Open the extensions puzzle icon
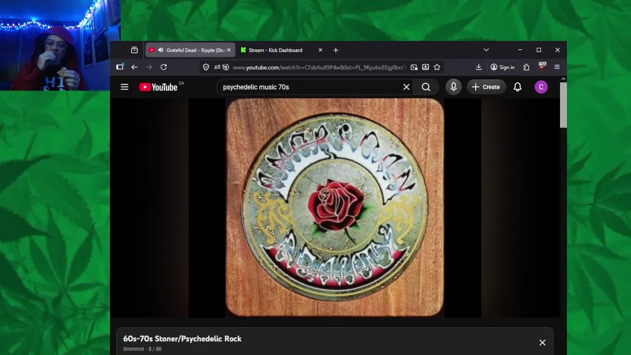Viewport: 631px width, 355px height. coord(526,67)
